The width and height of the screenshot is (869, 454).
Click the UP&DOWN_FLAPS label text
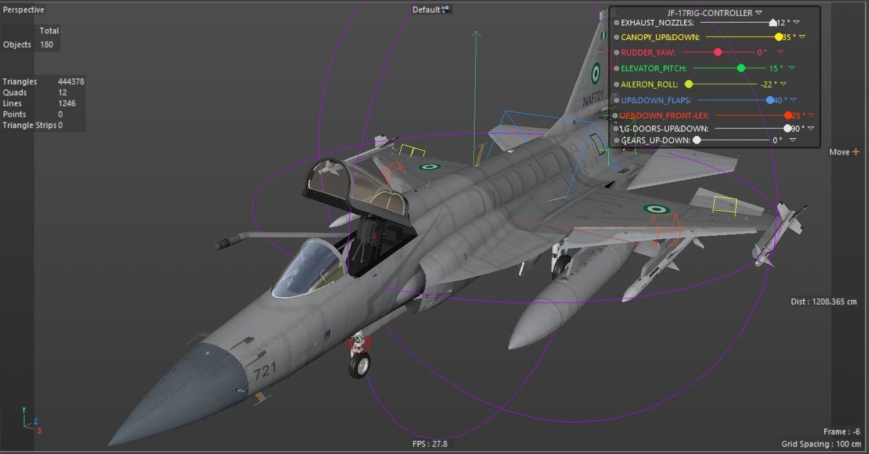(x=656, y=100)
